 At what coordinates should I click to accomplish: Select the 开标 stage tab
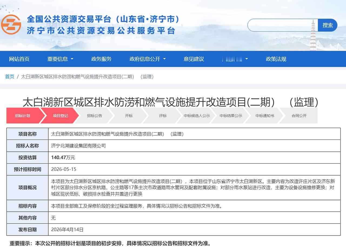pos(129,116)
